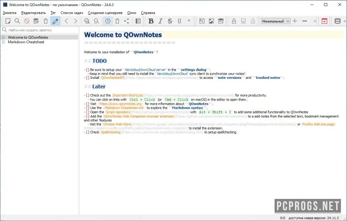
Task: Click the Important-Shortcuts link
Action: 128,95
